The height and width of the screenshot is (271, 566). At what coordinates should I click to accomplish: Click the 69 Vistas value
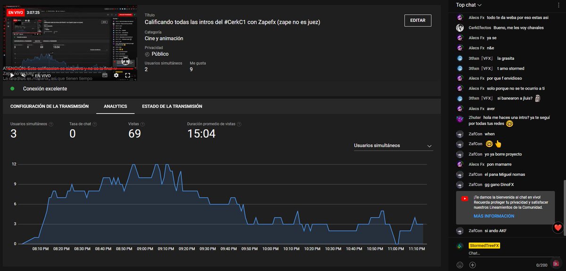(134, 134)
